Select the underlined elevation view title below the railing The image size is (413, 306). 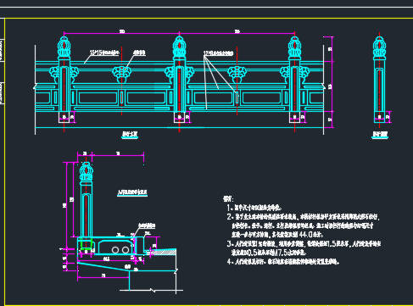click(130, 135)
